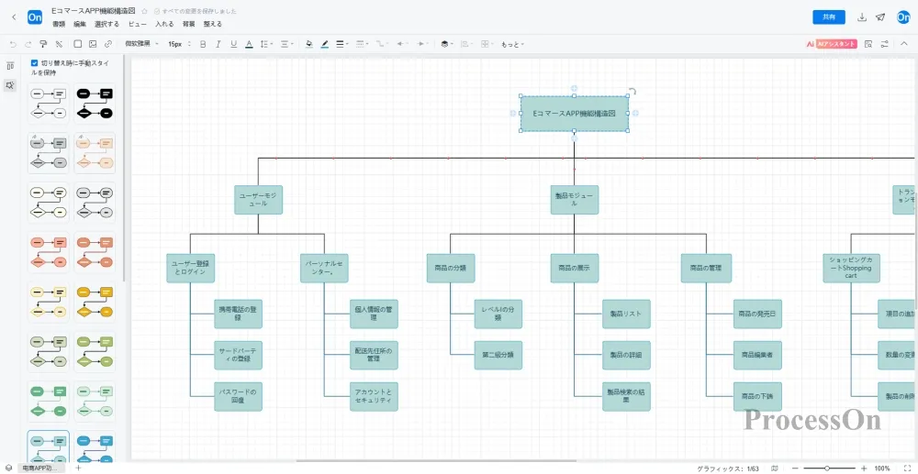The width and height of the screenshot is (918, 474).
Task: Toggle bold text formatting
Action: click(202, 43)
